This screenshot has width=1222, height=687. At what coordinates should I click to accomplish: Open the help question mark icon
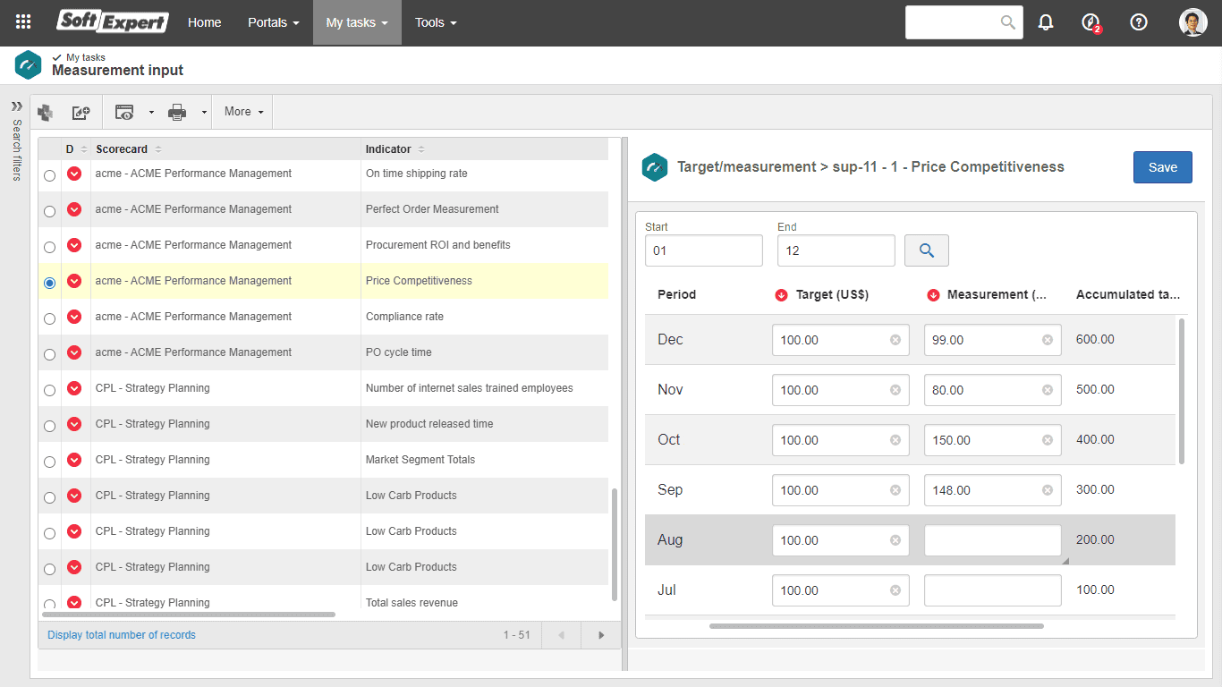[1139, 22]
